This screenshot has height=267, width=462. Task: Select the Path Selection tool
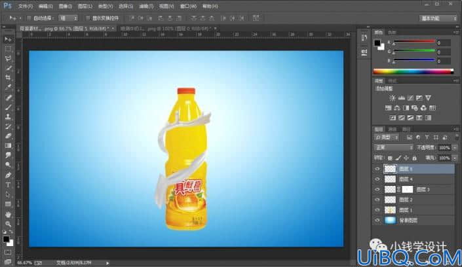tap(8, 194)
